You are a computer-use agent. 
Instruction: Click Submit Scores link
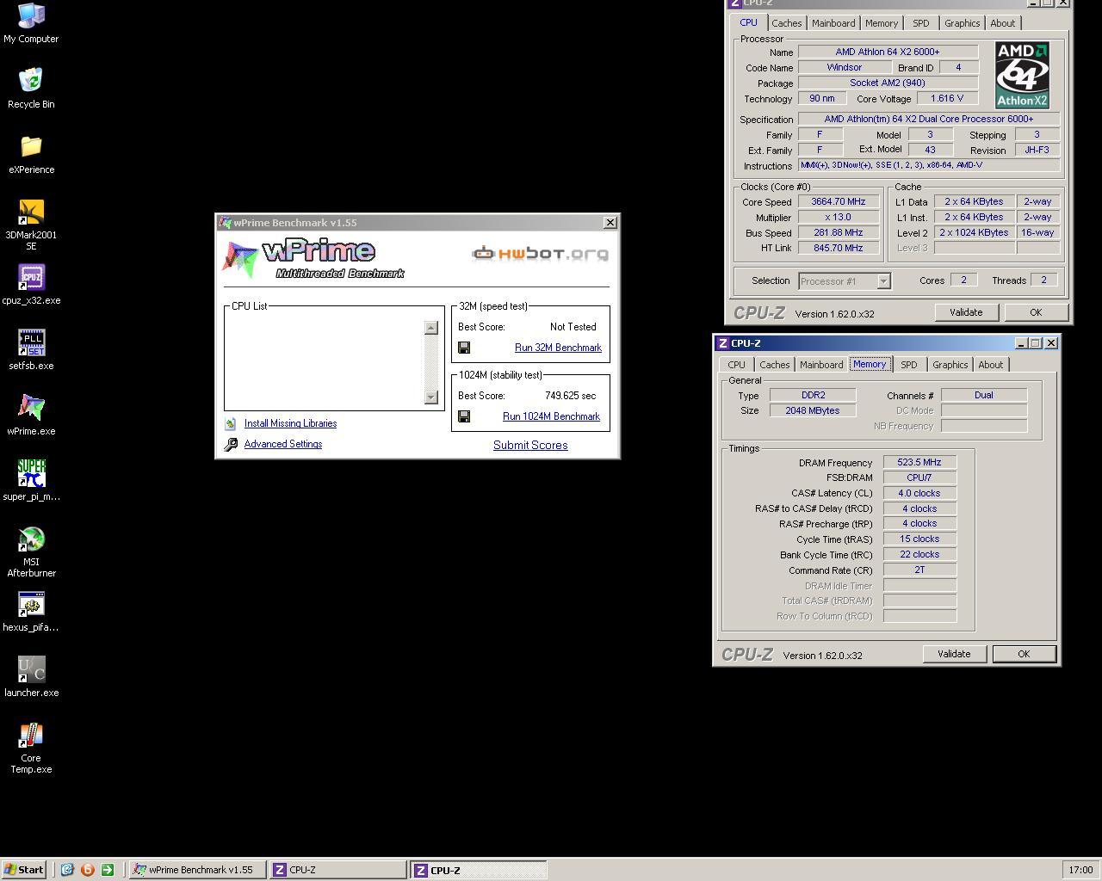530,445
